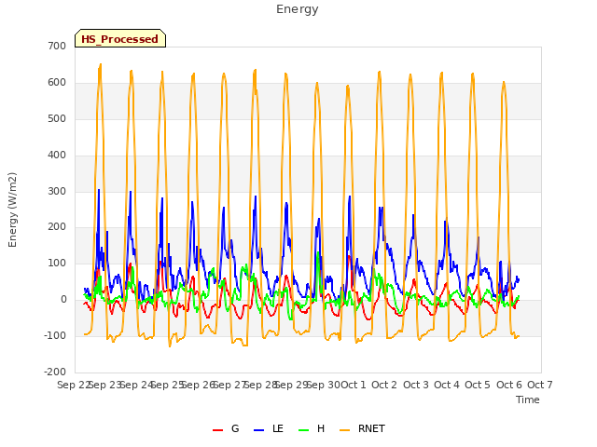Click the 200 y-axis tick value
The height and width of the screenshot is (447, 597).
click(x=57, y=227)
